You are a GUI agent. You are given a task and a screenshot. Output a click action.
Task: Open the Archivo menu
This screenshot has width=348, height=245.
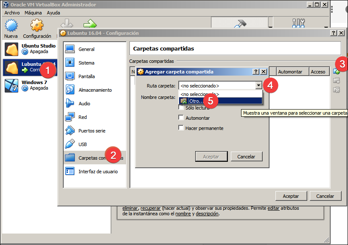pyautogui.click(x=11, y=13)
